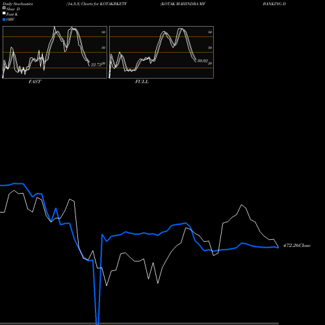
Task: Click the 50 level label in FULL chart
Action: (x=210, y=47)
